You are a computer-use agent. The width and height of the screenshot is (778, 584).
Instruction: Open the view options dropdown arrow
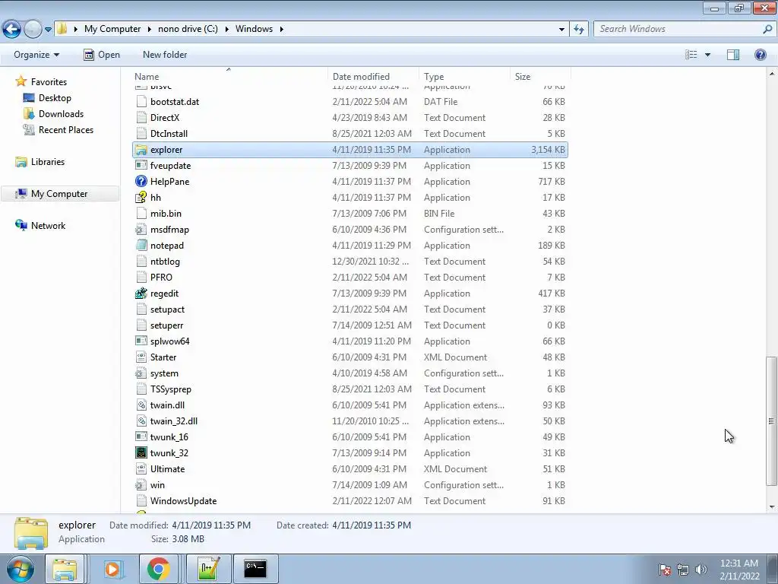pos(707,55)
